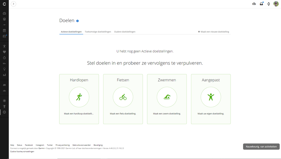Open the lightbulb Insights icon in sidebar
Image resolution: width=281 pixels, height=159 pixels.
(x=4, y=69)
